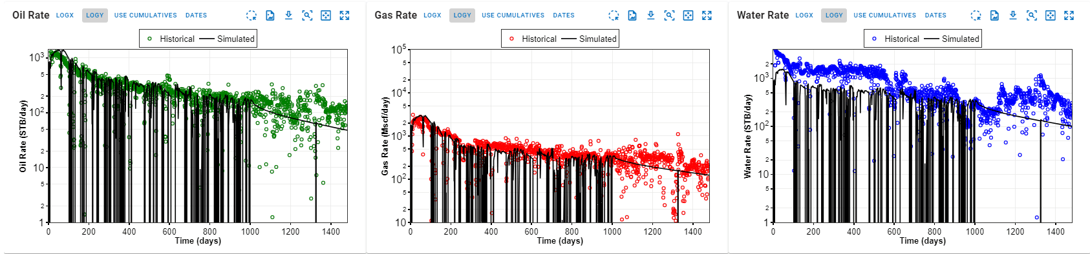Enable zoom-to-region on Oil Rate chart

click(x=307, y=15)
